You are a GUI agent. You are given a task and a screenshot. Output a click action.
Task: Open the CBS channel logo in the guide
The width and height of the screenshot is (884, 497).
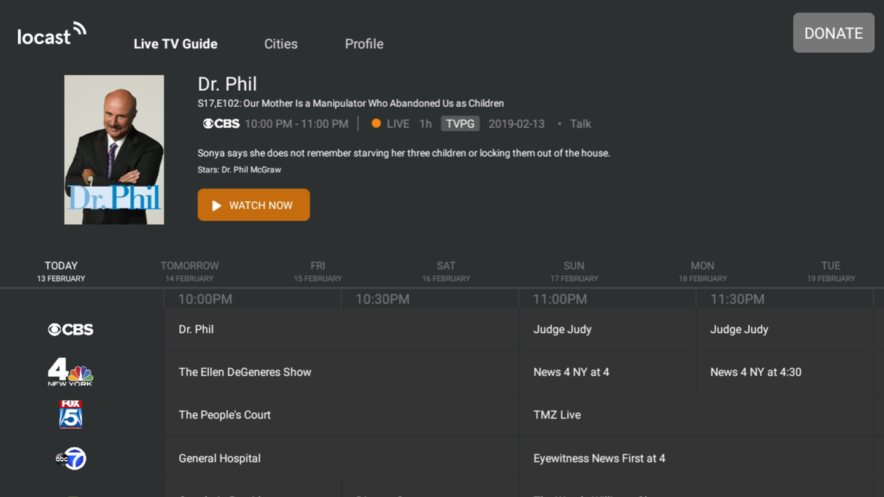tap(71, 329)
